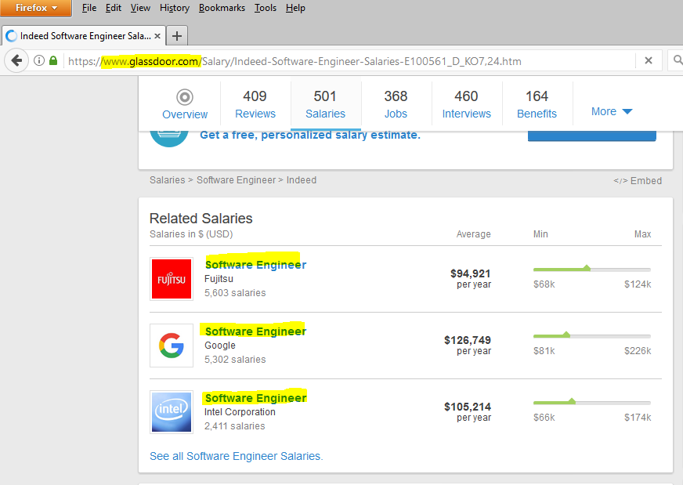
Task: Select the Indeed Software Engineer Salaries tab
Action: [84, 36]
